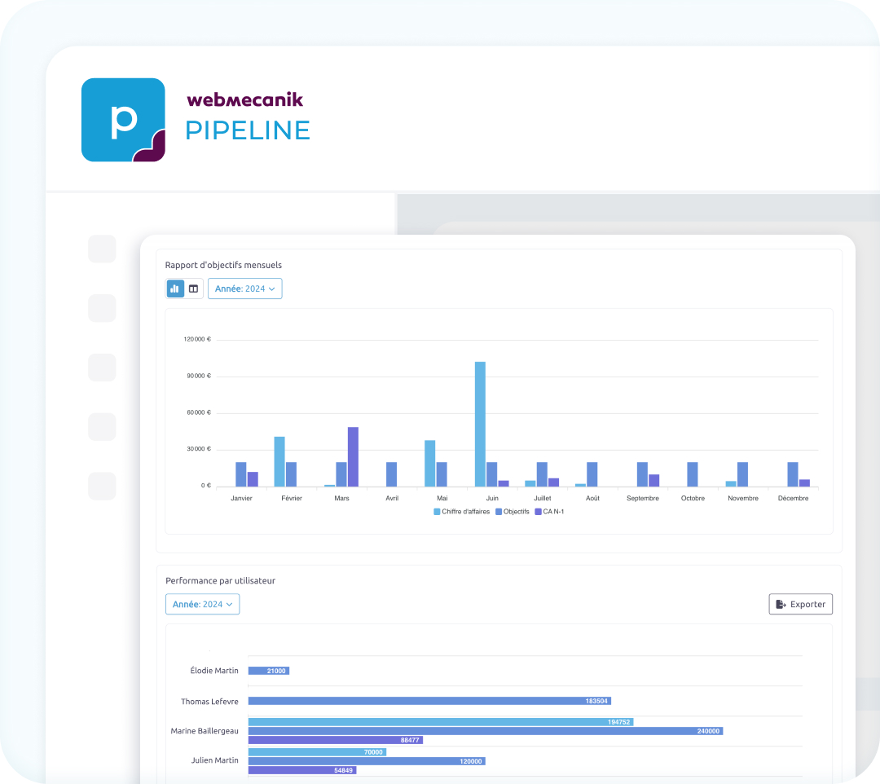This screenshot has height=784, width=880.
Task: Click the Exporter button
Action: (x=800, y=605)
